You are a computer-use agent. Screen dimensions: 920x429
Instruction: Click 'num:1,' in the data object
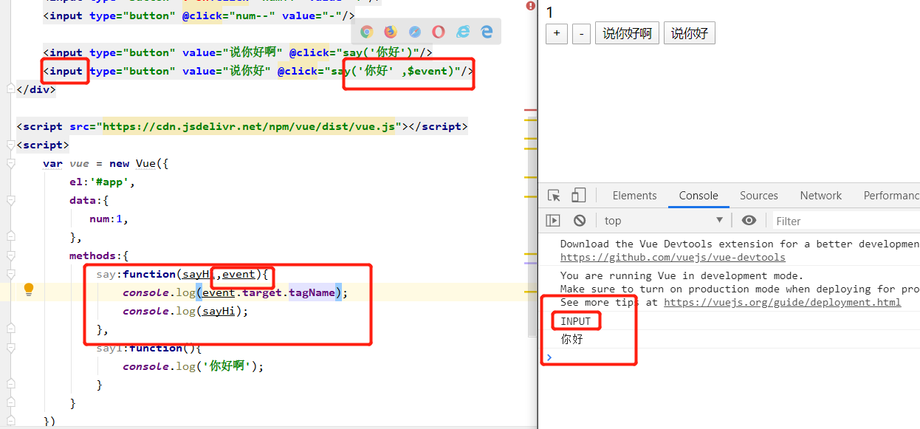[x=109, y=219]
